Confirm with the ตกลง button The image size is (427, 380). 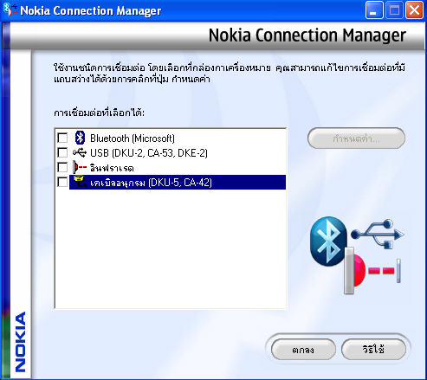coord(303,350)
